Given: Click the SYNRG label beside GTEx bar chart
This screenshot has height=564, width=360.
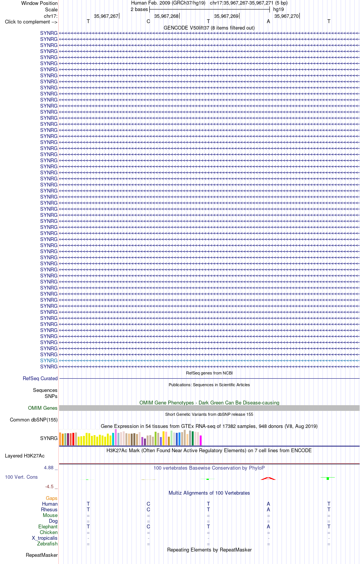Looking at the screenshot, I should pyautogui.click(x=49, y=438).
